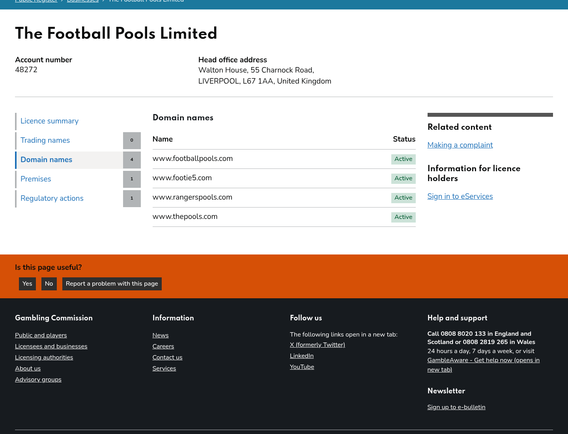Click Active status for www.footballpools.com
Image resolution: width=568 pixels, height=434 pixels.
[x=404, y=159]
